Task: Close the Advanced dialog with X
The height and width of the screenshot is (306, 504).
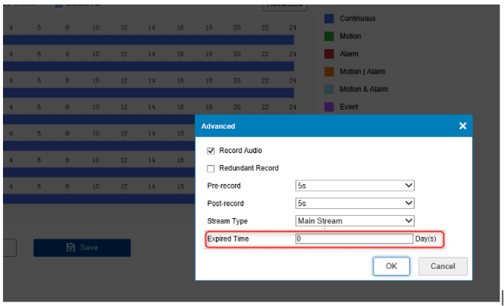Action: (x=462, y=126)
